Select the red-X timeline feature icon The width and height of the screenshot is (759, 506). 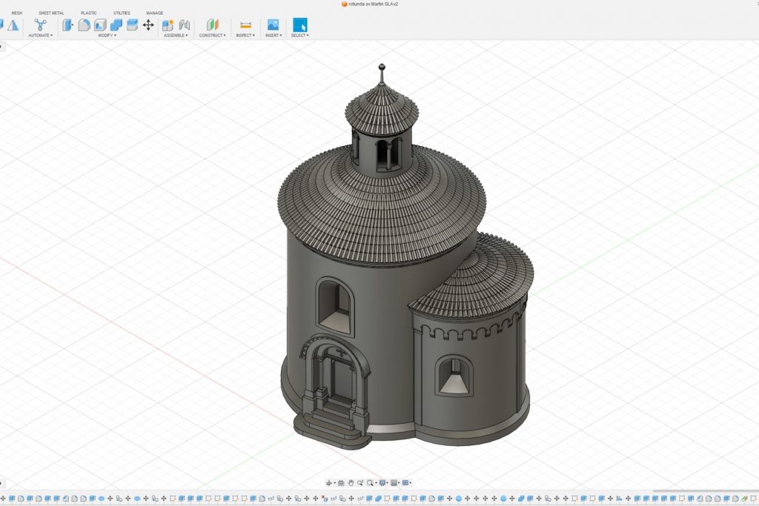coord(325,499)
